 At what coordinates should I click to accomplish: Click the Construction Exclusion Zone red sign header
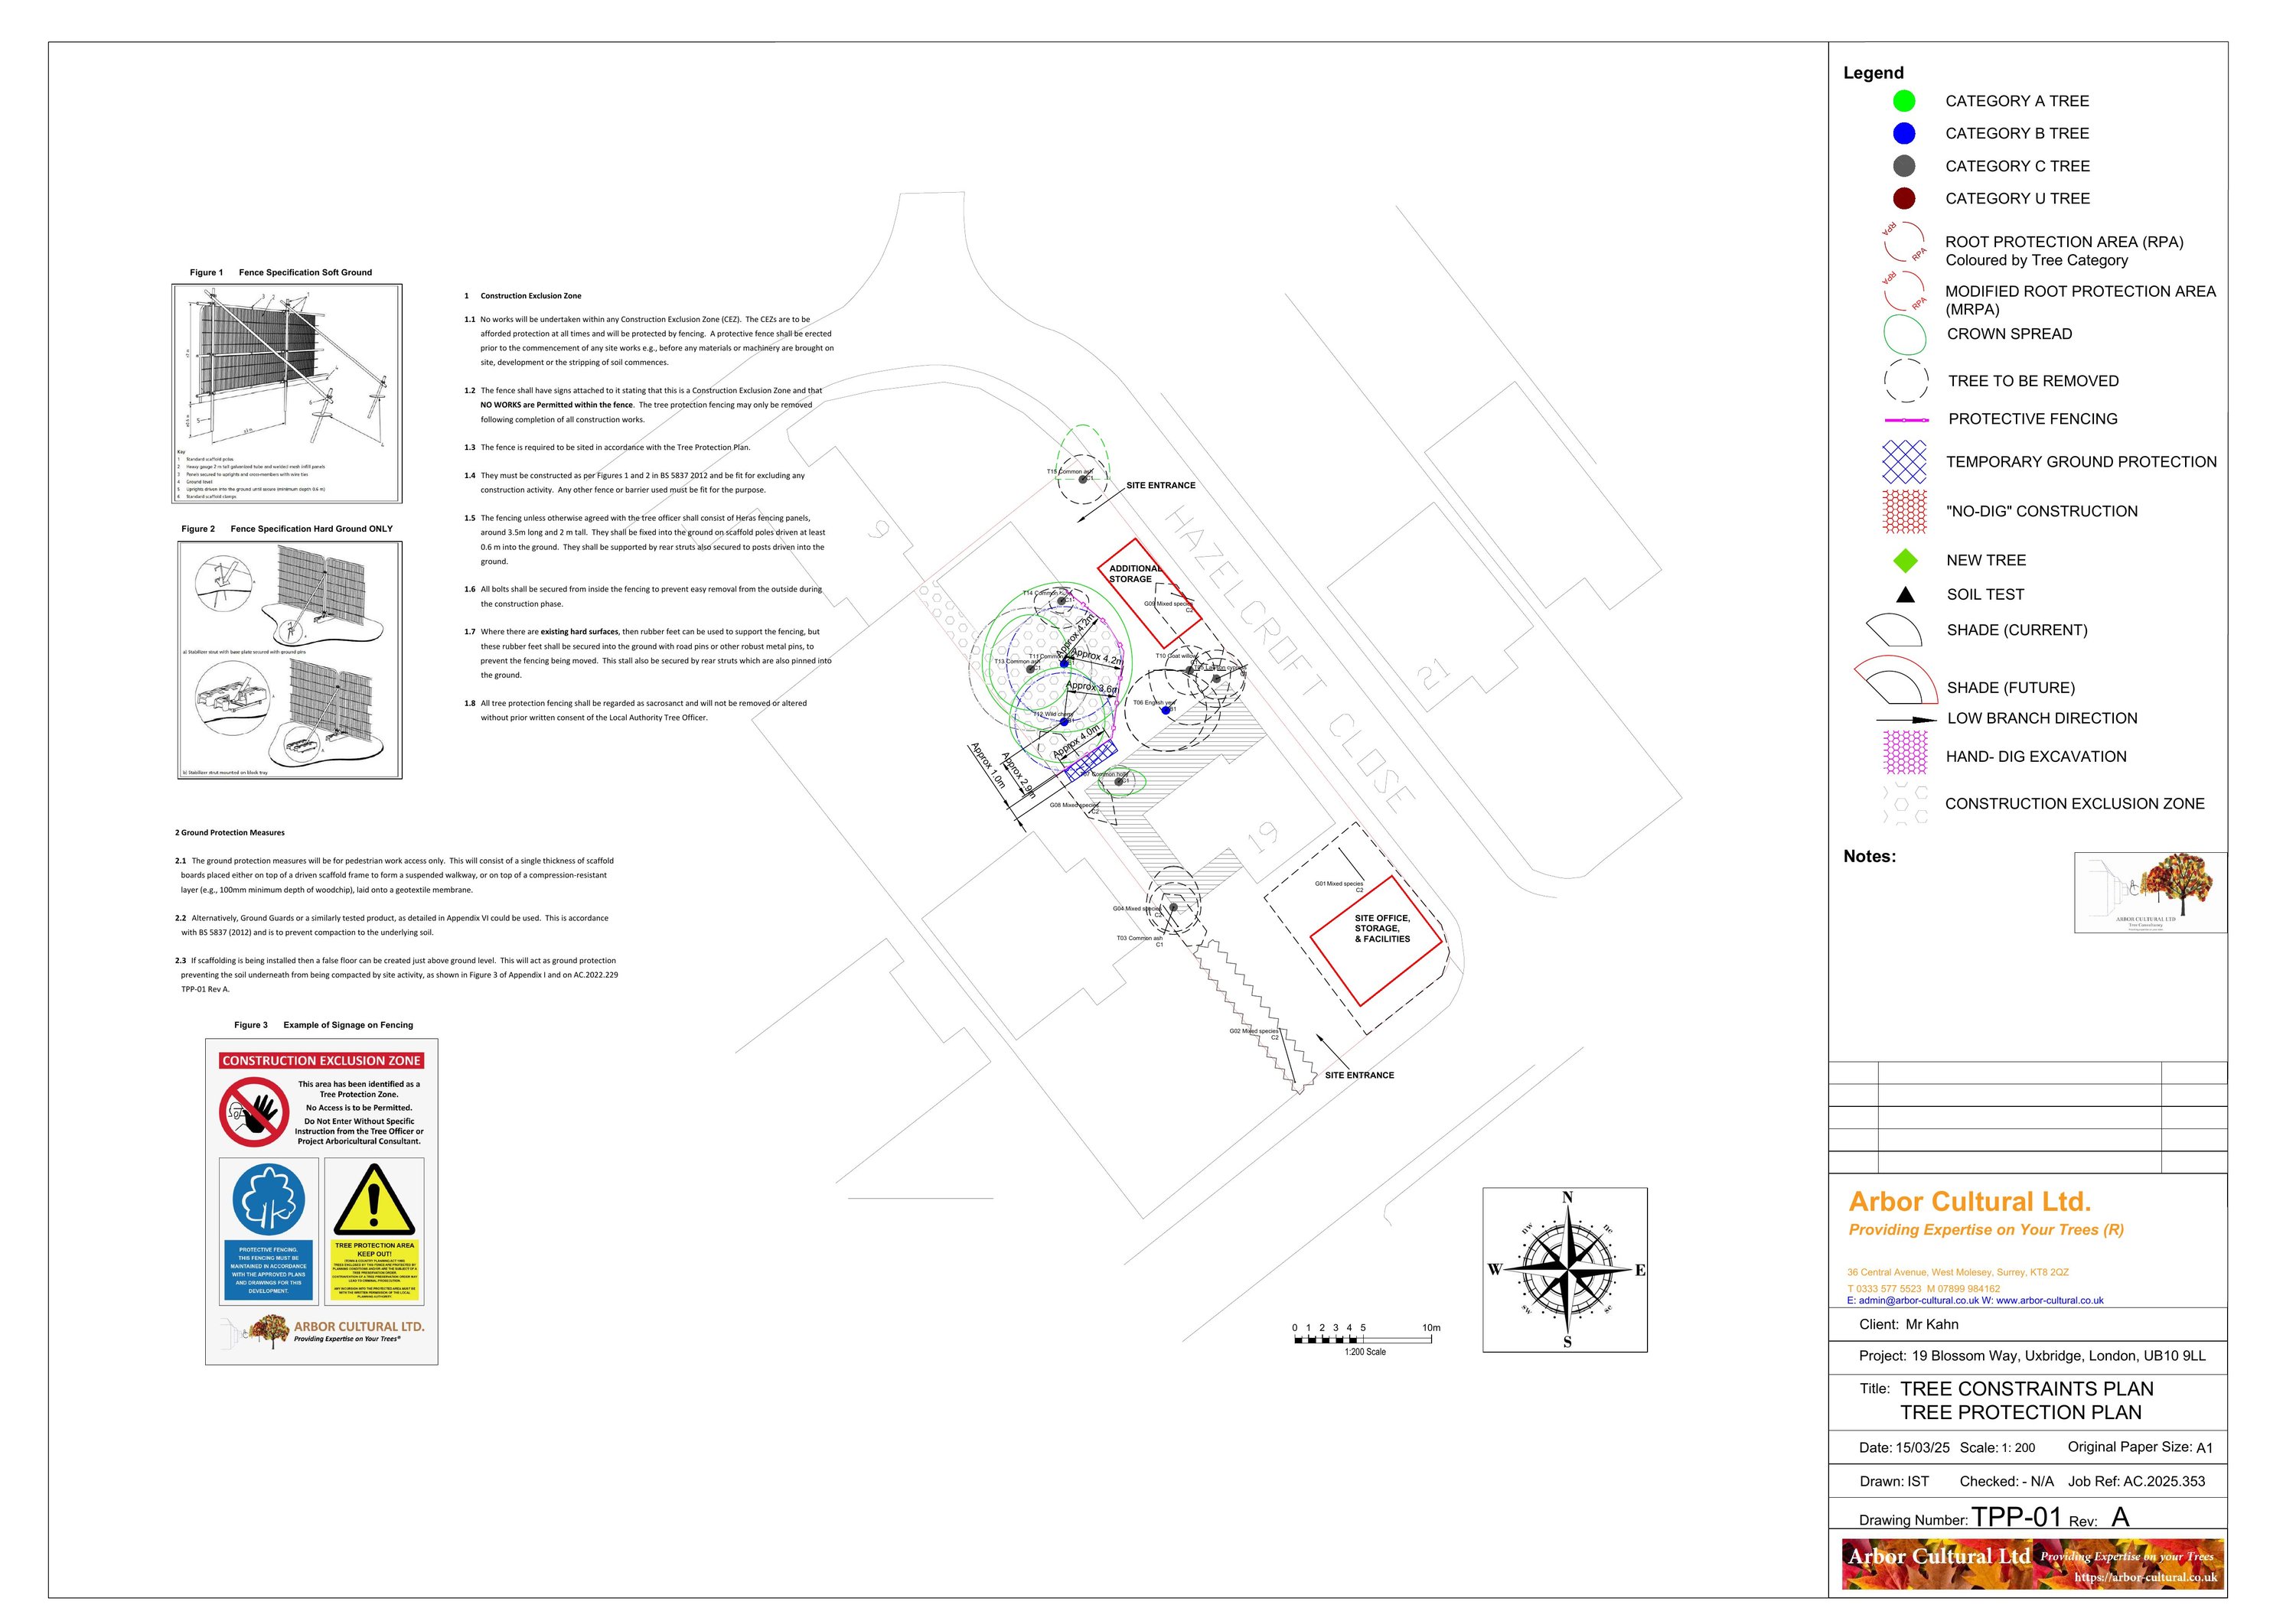click(x=321, y=1060)
